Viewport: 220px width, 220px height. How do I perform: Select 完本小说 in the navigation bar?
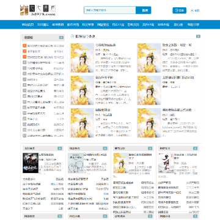click(x=163, y=24)
